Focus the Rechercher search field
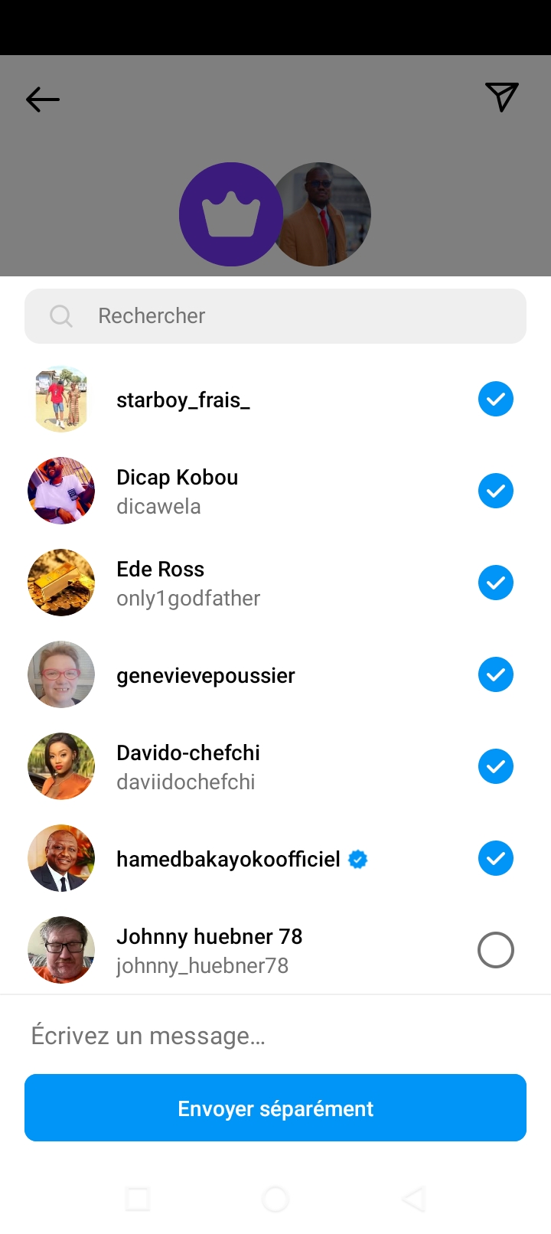This screenshot has width=551, height=1234. pyautogui.click(x=291, y=316)
